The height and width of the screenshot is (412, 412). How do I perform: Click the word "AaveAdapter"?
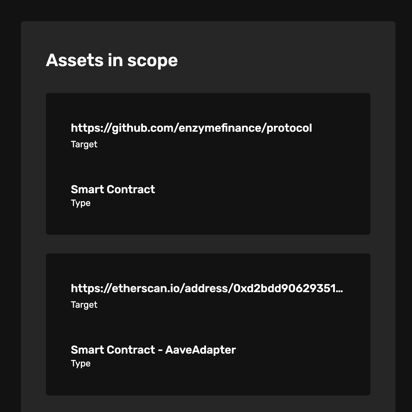click(200, 350)
